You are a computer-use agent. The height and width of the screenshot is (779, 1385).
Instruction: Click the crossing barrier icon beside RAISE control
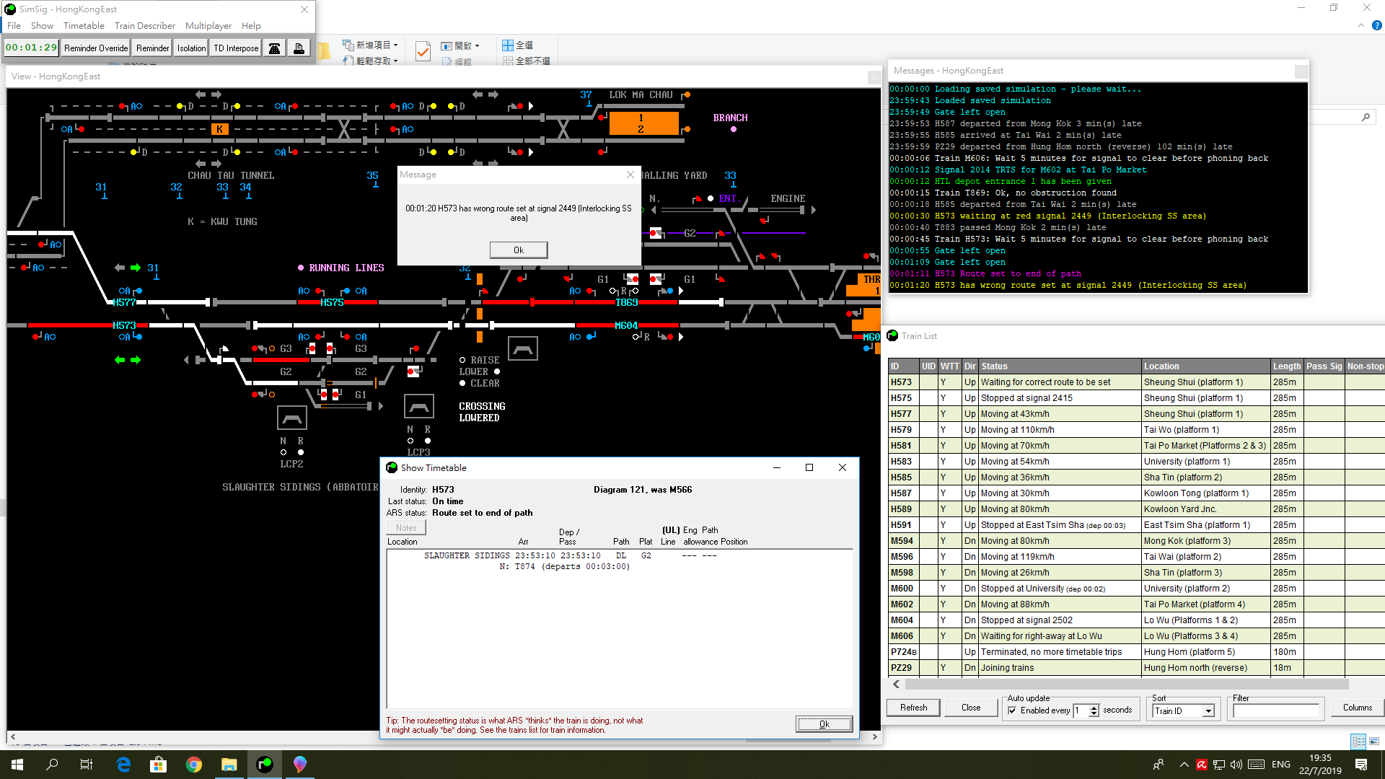click(x=523, y=348)
